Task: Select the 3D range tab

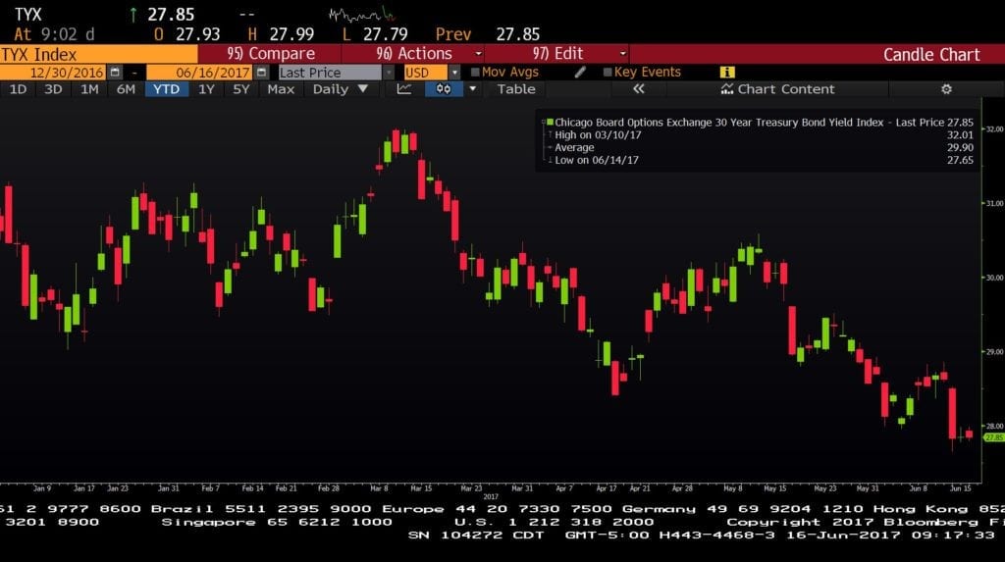Action: pyautogui.click(x=53, y=89)
